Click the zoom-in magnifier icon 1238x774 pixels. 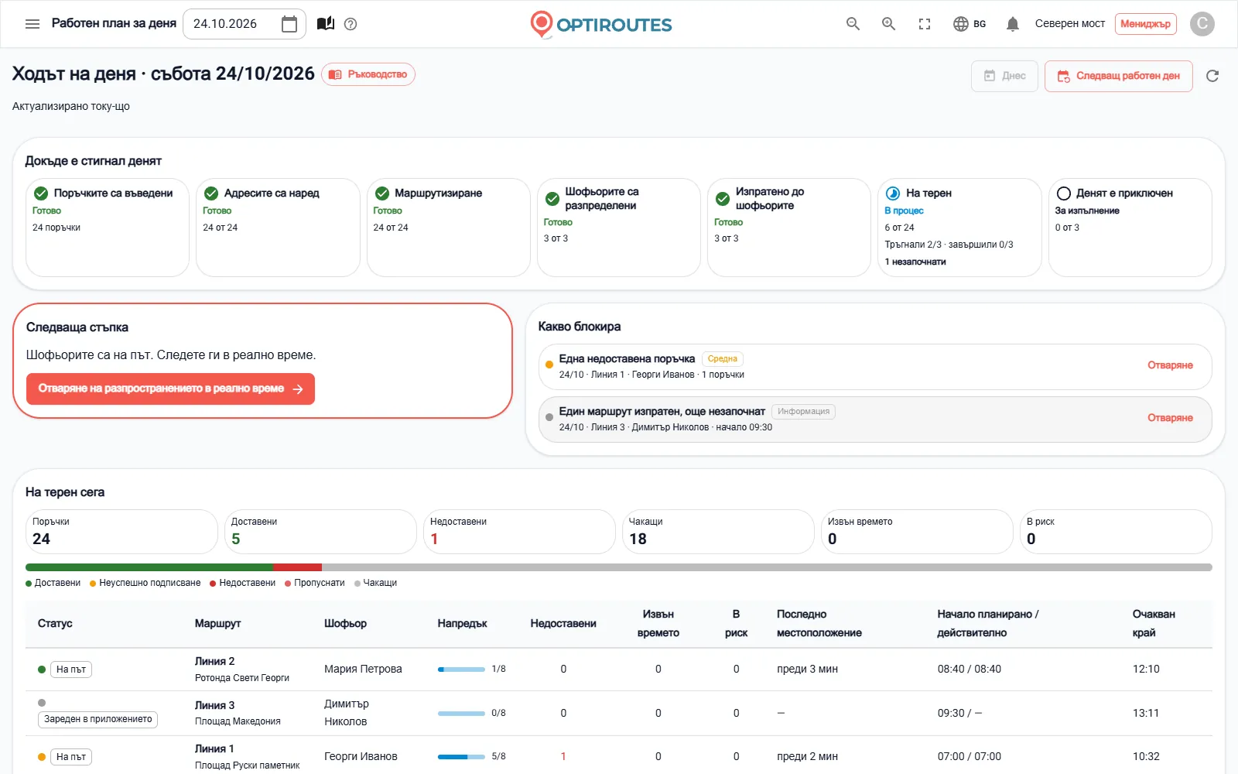click(888, 24)
